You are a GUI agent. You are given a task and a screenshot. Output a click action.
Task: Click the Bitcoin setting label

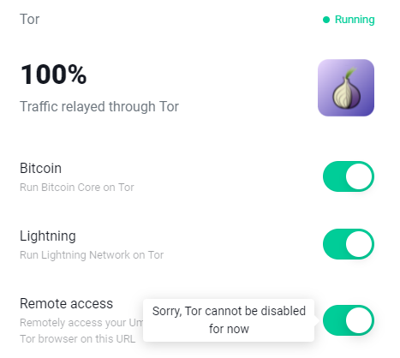pyautogui.click(x=40, y=168)
